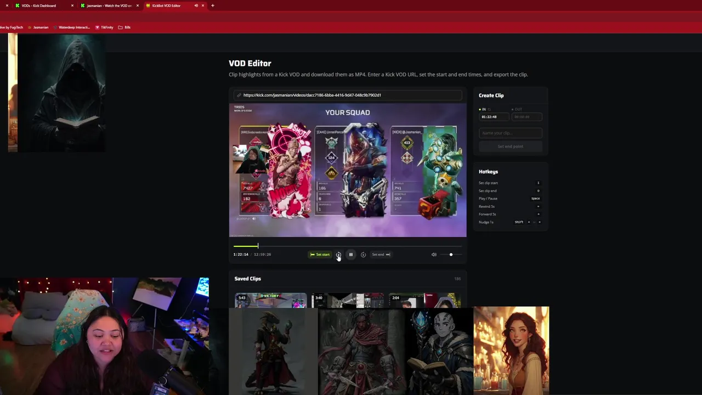This screenshot has height=395, width=702.
Task: Open the Waterdeep Interacti... bookmark
Action: pos(72,27)
